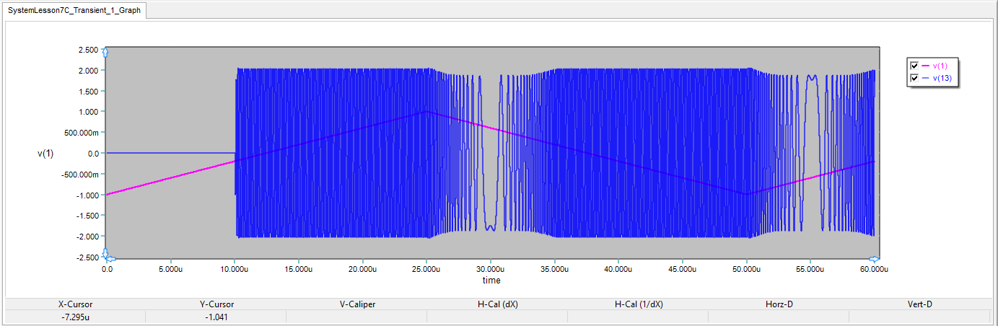Click the 45.000u time-axis label
Image resolution: width=998 pixels, height=326 pixels.
682,269
